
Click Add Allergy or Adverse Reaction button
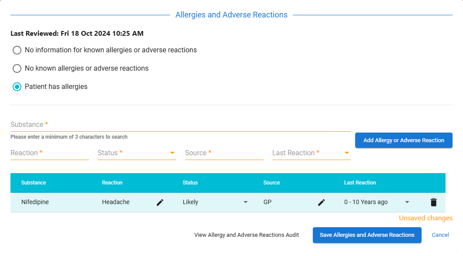click(404, 140)
